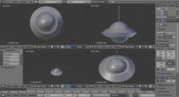Toggle 3D manipulator widget in Top Ortho header
The width and height of the screenshot is (179, 97).
[x=66, y=47]
